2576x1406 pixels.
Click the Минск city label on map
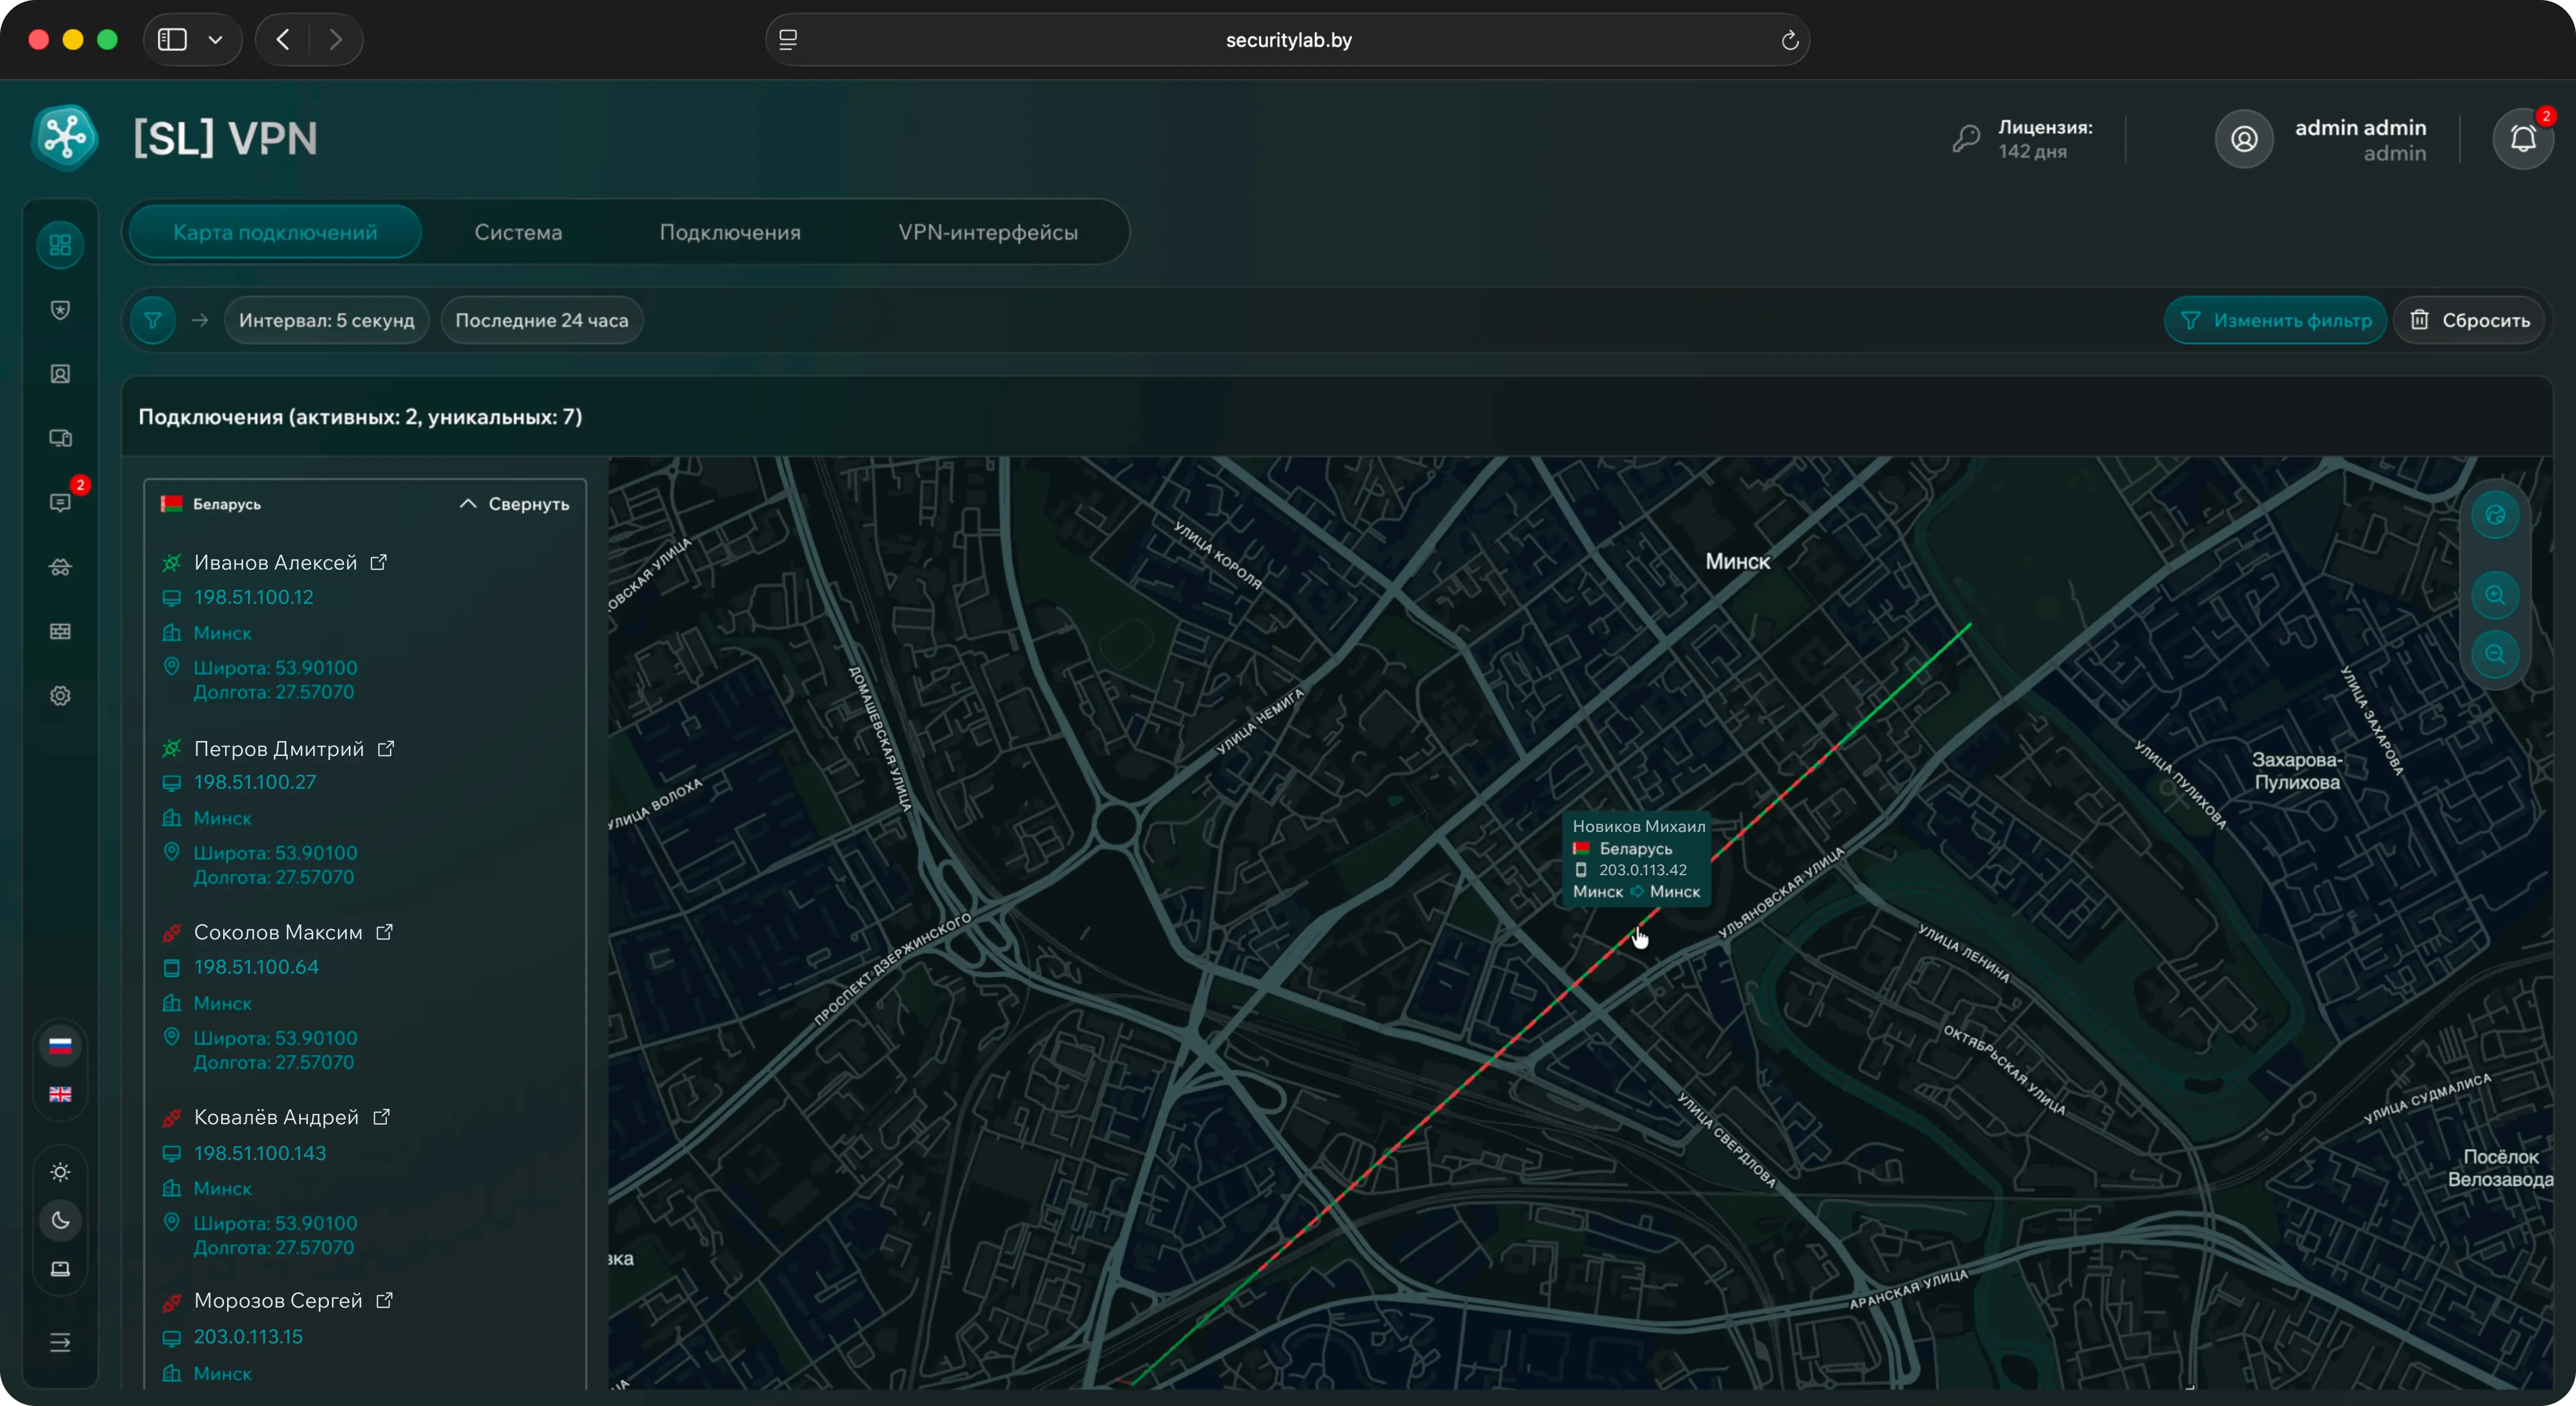pyautogui.click(x=1738, y=561)
